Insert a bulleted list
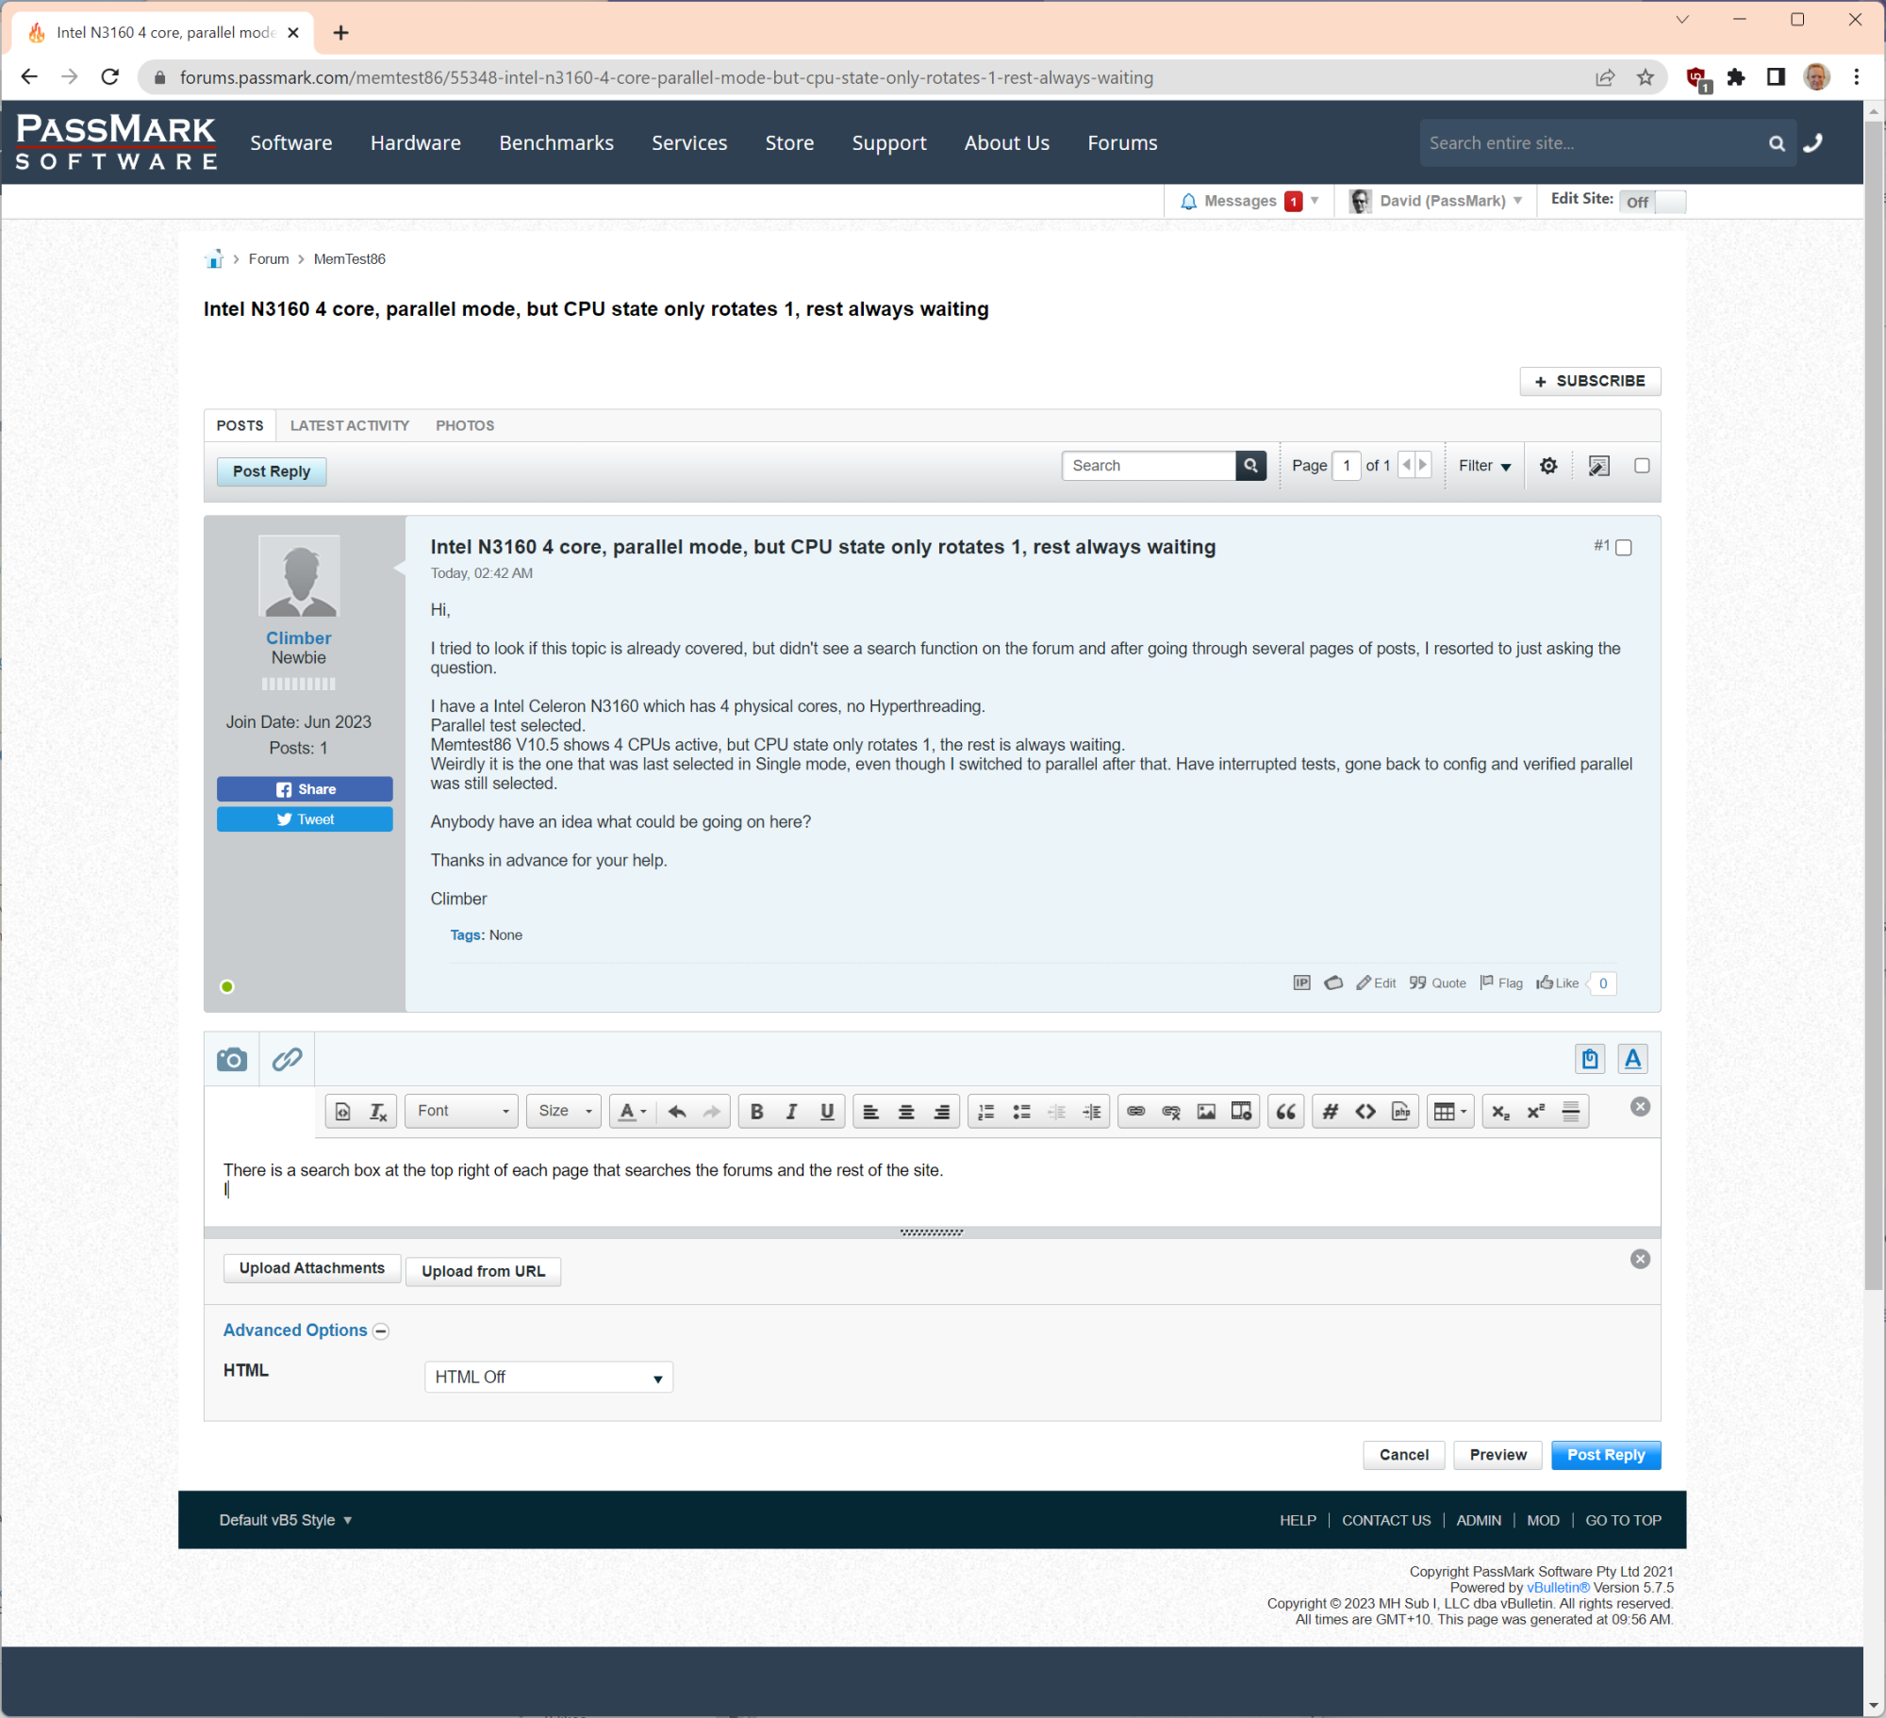The width and height of the screenshot is (1886, 1718). point(1021,1112)
